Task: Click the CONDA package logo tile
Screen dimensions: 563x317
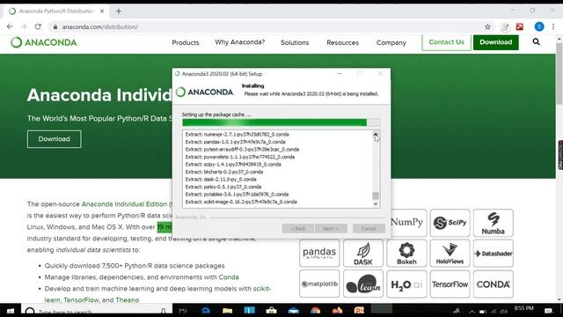Action: coord(493,284)
